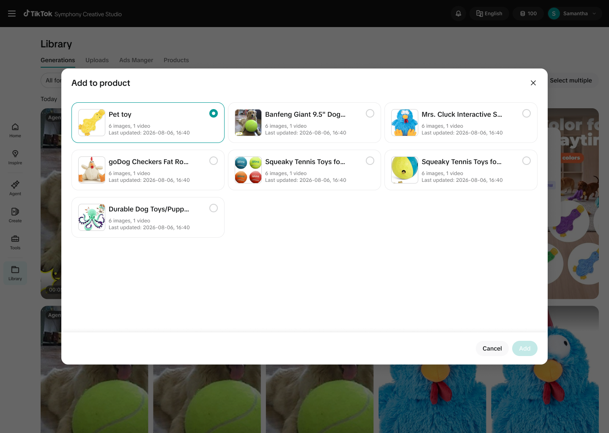Viewport: 609px width, 433px height.
Task: Click the goDog Checkers Fat Ro... title
Action: point(148,162)
